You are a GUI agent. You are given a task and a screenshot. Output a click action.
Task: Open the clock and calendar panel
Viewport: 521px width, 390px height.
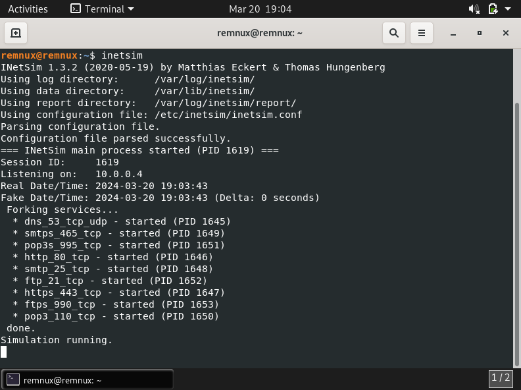(x=260, y=9)
